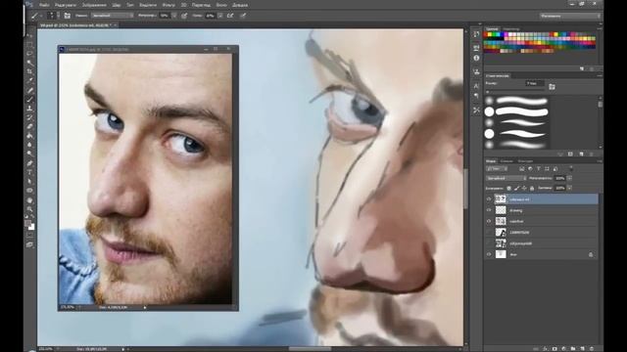Open the layer blend mode dropdown
The image size is (627, 352).
point(506,178)
